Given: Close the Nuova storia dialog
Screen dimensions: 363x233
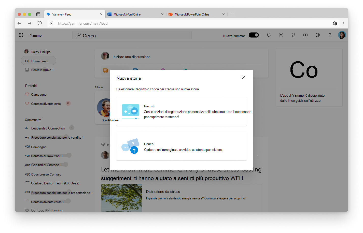Looking at the screenshot, I should click(x=244, y=77).
